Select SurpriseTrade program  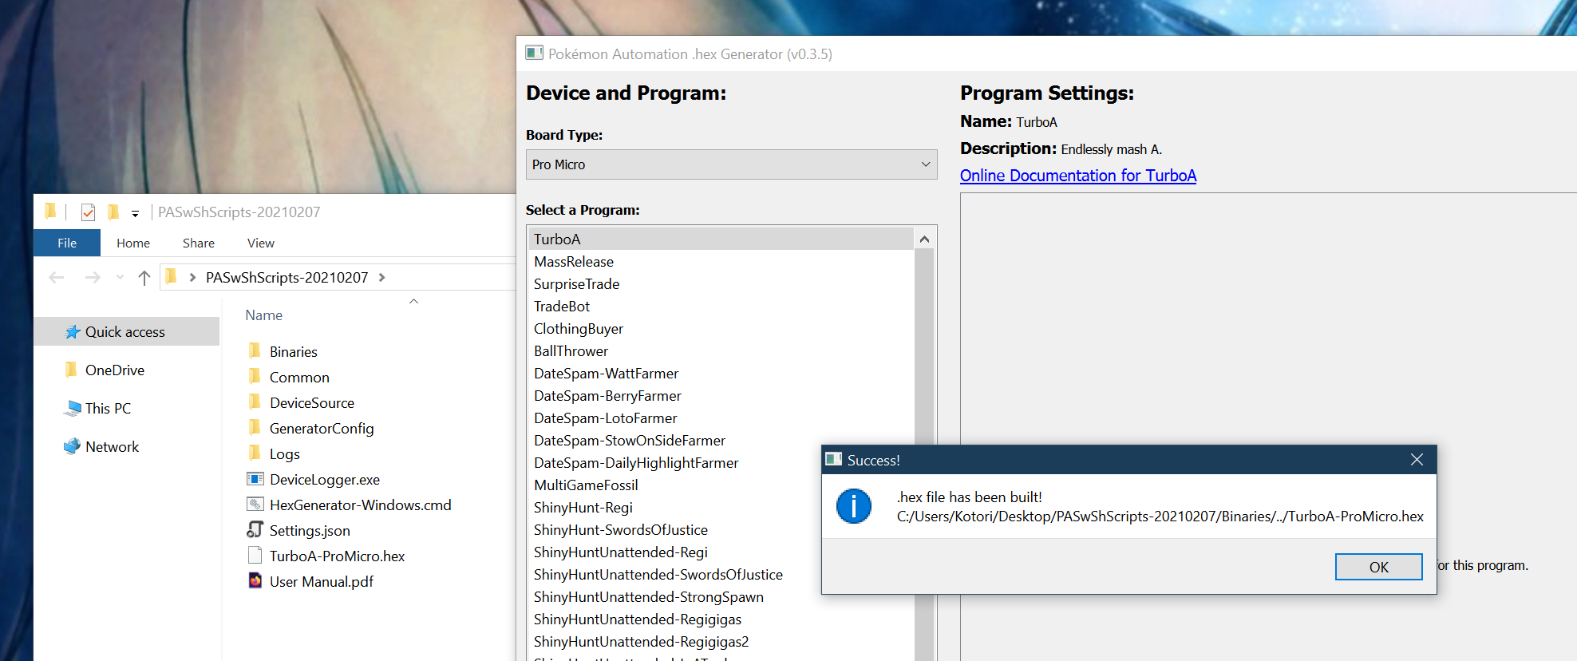click(721, 284)
